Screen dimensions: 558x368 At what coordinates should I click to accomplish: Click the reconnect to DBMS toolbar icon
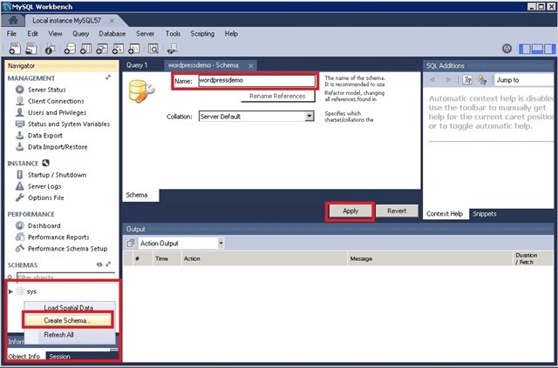(x=173, y=49)
